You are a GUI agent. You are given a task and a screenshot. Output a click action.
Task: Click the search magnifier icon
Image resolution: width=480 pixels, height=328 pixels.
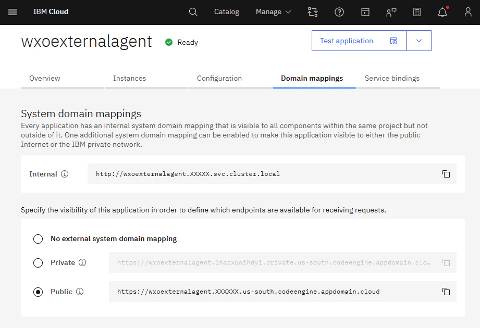tap(193, 12)
